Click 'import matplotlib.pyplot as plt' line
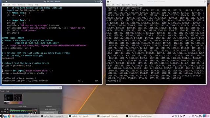Image resolution: width=210 pixels, height=118 pixels. [x=26, y=10]
